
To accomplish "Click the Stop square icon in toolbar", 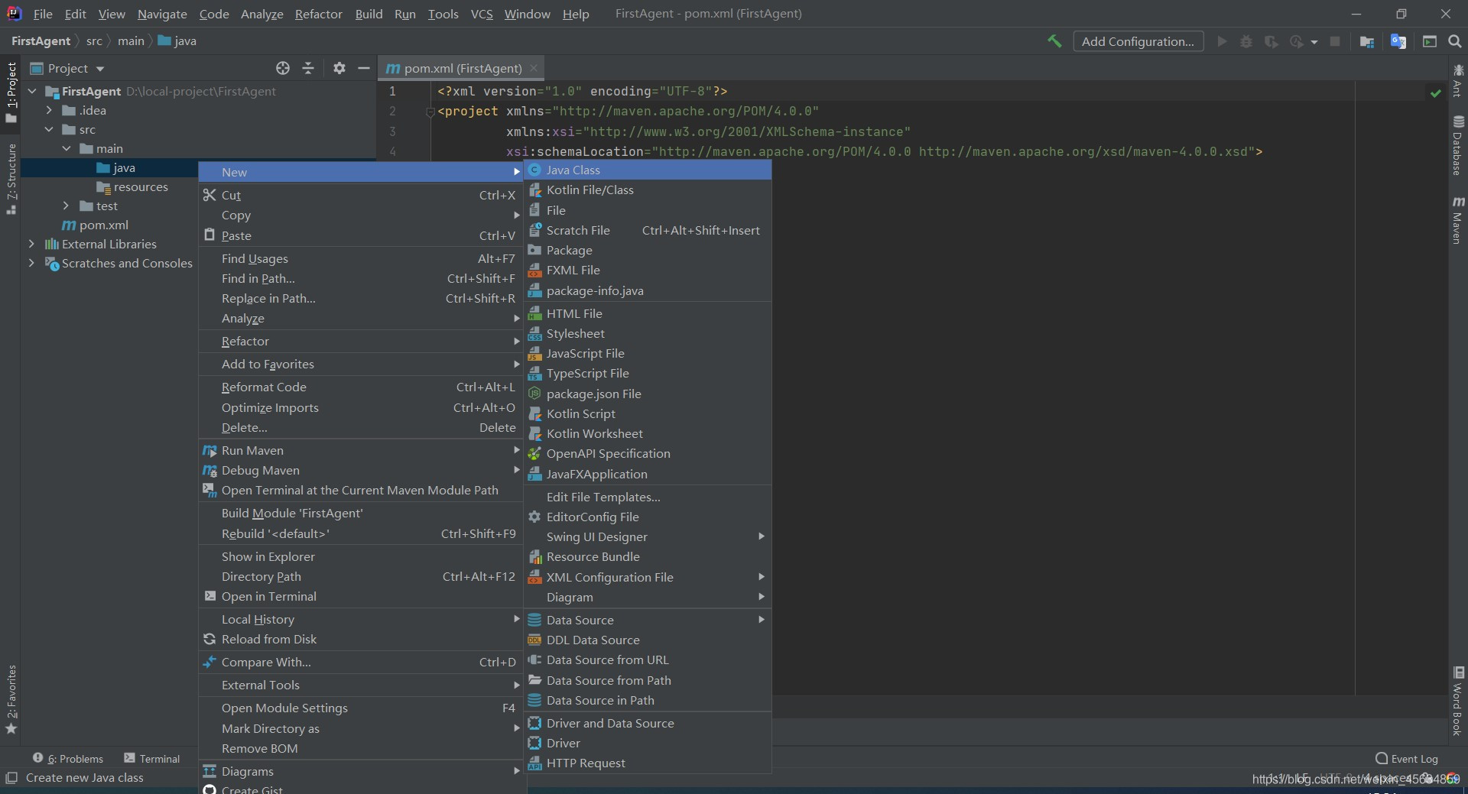I will click(1335, 41).
